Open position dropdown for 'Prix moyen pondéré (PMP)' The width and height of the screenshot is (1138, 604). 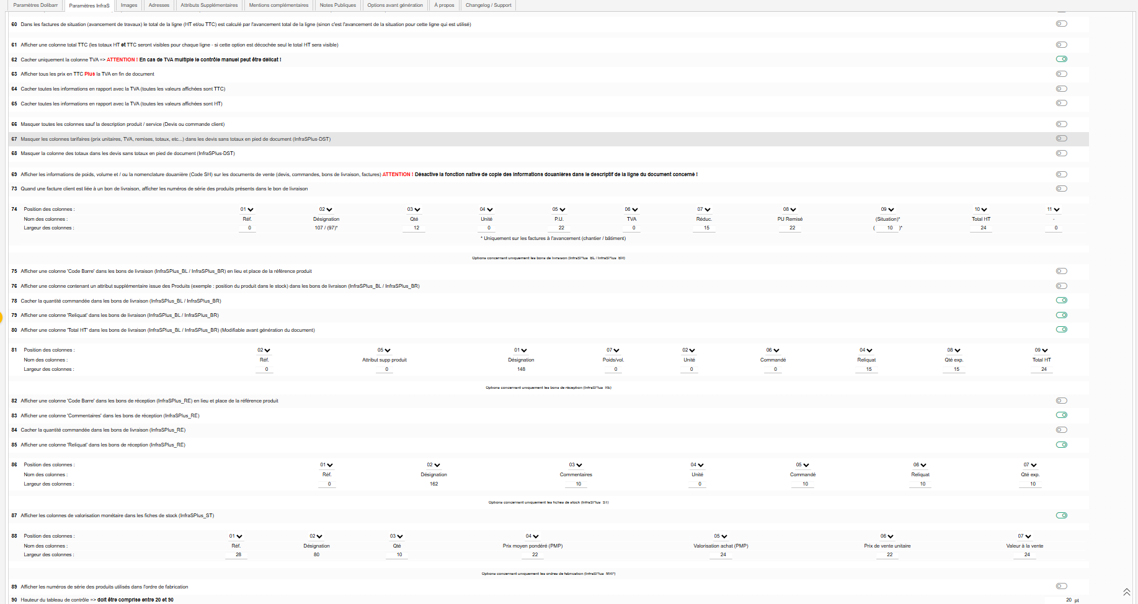532,536
